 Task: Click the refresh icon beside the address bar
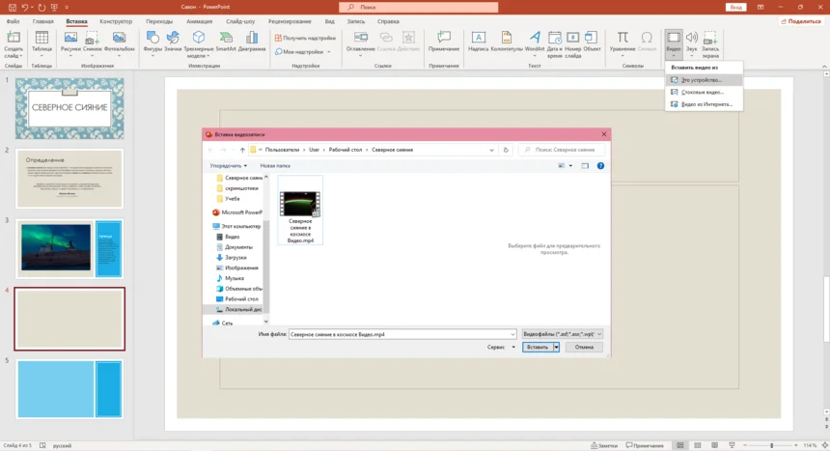[x=506, y=150]
